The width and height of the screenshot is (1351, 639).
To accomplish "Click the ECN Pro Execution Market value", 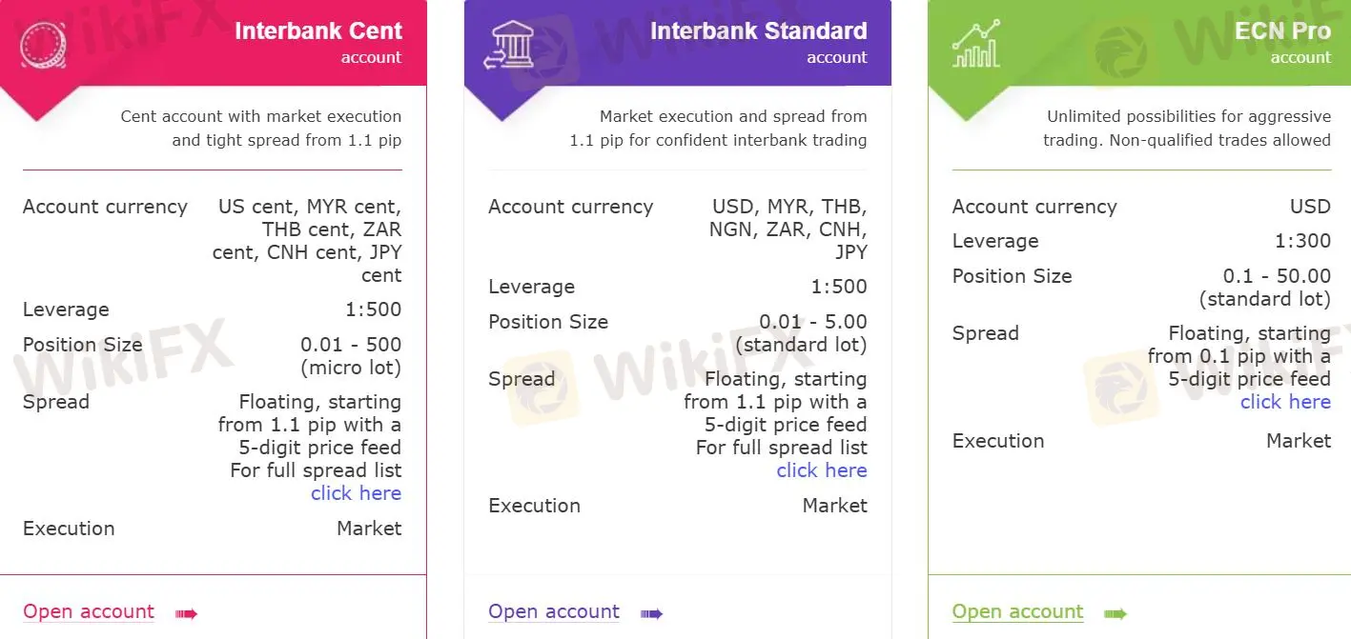I will coord(1299,441).
